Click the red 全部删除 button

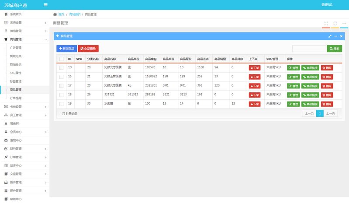click(88, 49)
